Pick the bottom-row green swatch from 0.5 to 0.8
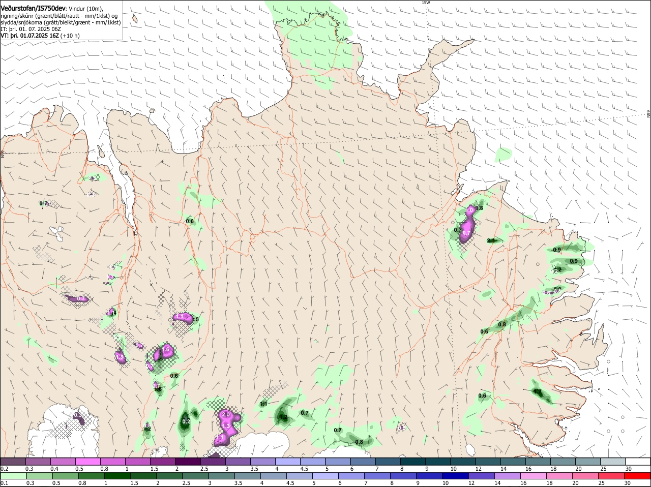Image resolution: width=651 pixels, height=487 pixels. point(65,476)
